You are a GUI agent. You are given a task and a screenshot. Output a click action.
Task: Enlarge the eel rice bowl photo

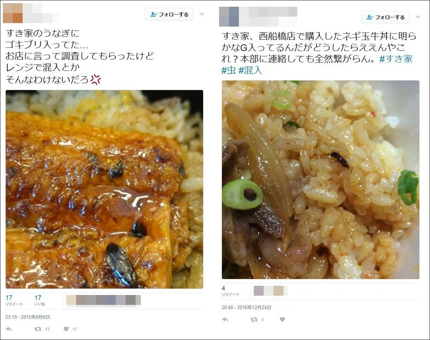[104, 189]
